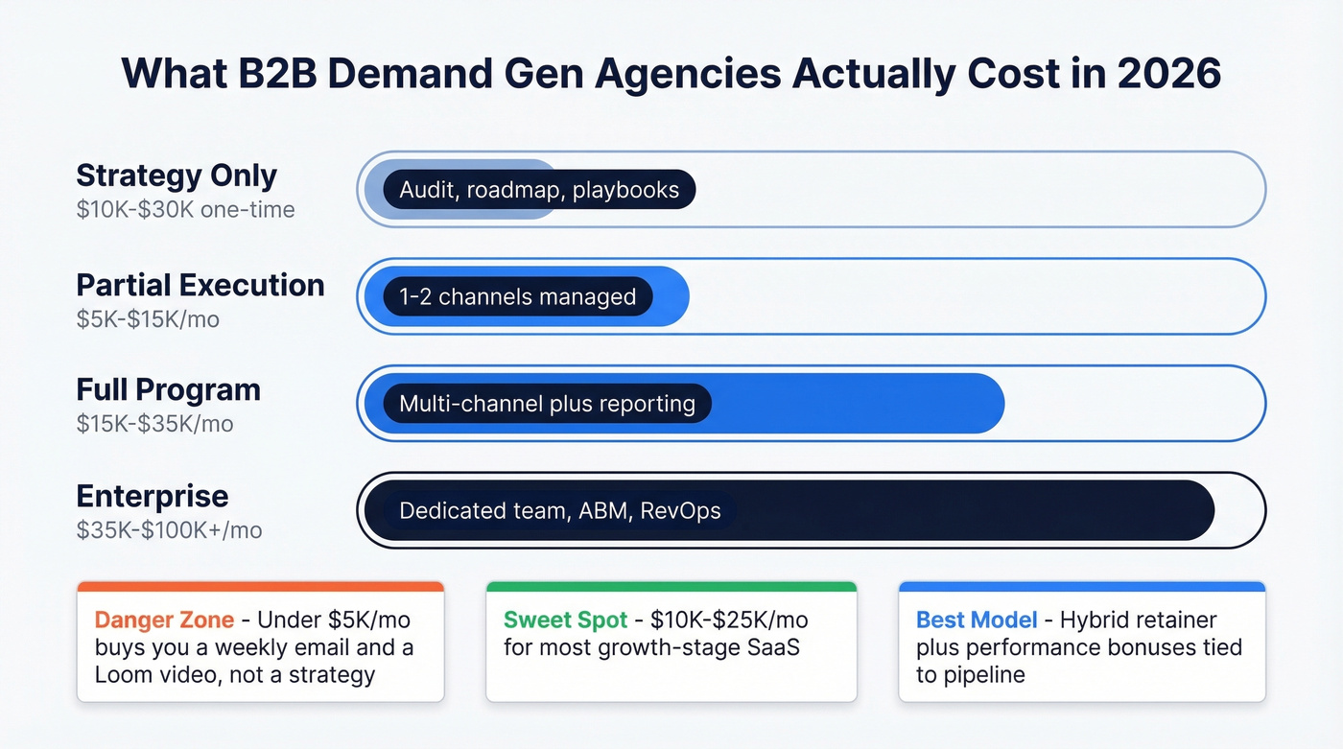Open the Danger Zone card

(260, 641)
